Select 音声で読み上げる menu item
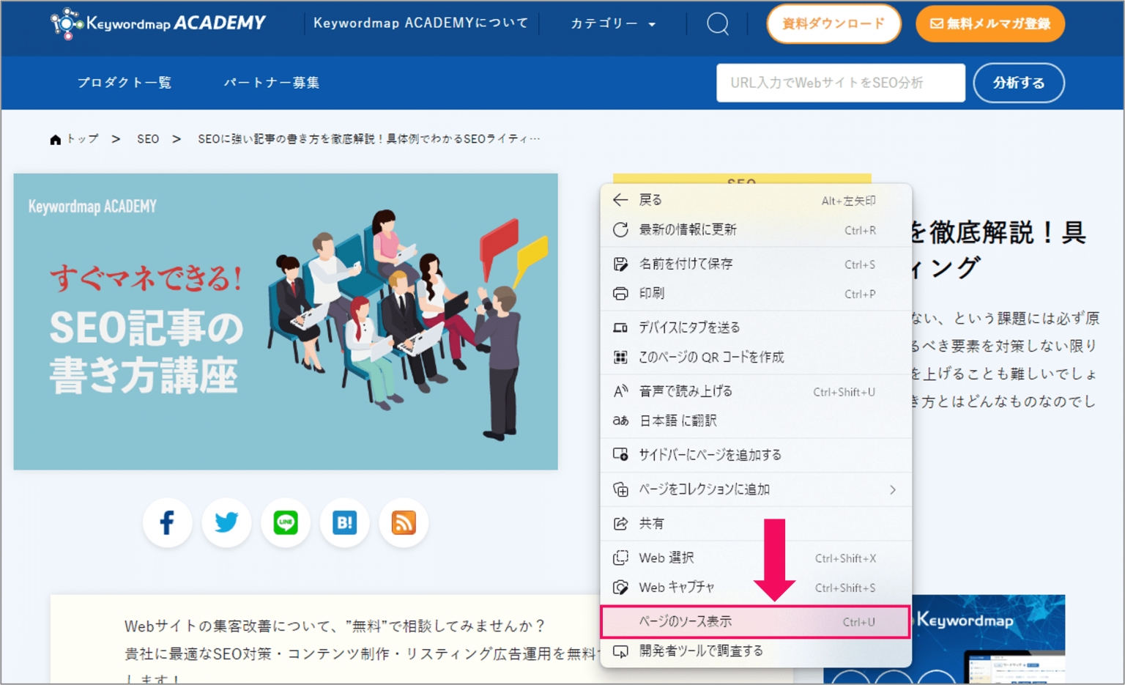1125x685 pixels. (756, 391)
